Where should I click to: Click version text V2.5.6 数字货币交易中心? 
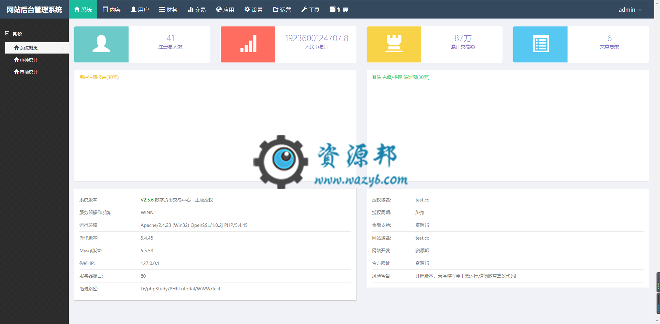pos(166,200)
